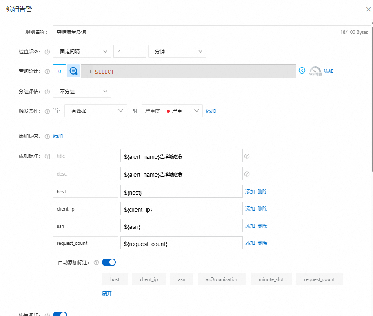Screen dimensions: 373x316
Task: Click the help icon beside 添加标签
Action: [x=47, y=136]
